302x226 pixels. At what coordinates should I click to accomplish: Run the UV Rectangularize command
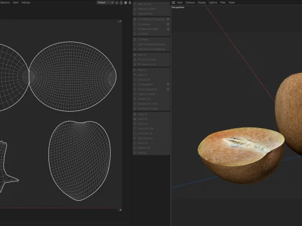149,89
